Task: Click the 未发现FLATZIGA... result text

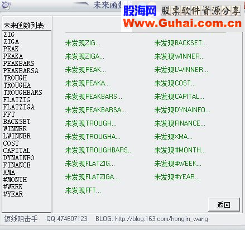Action: pos(92,177)
